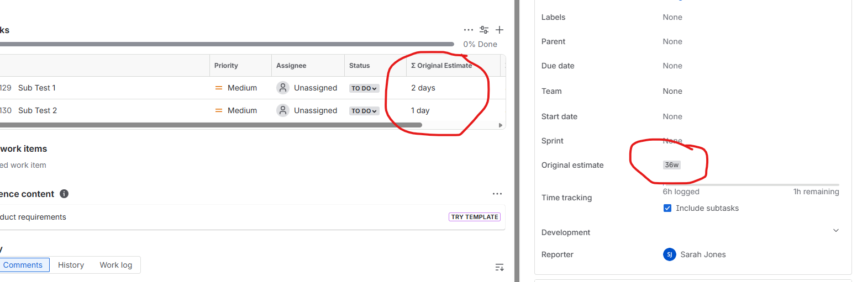Switch to the Comments tab
Screen dimensions: 857x282
tap(23, 265)
